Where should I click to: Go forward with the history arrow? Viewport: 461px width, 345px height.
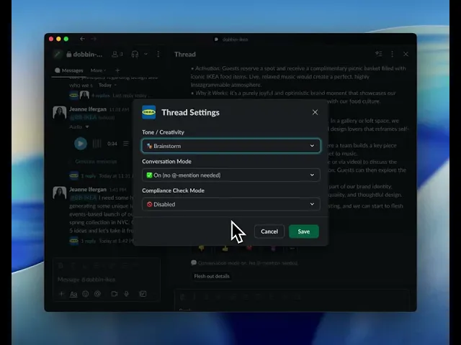click(94, 39)
